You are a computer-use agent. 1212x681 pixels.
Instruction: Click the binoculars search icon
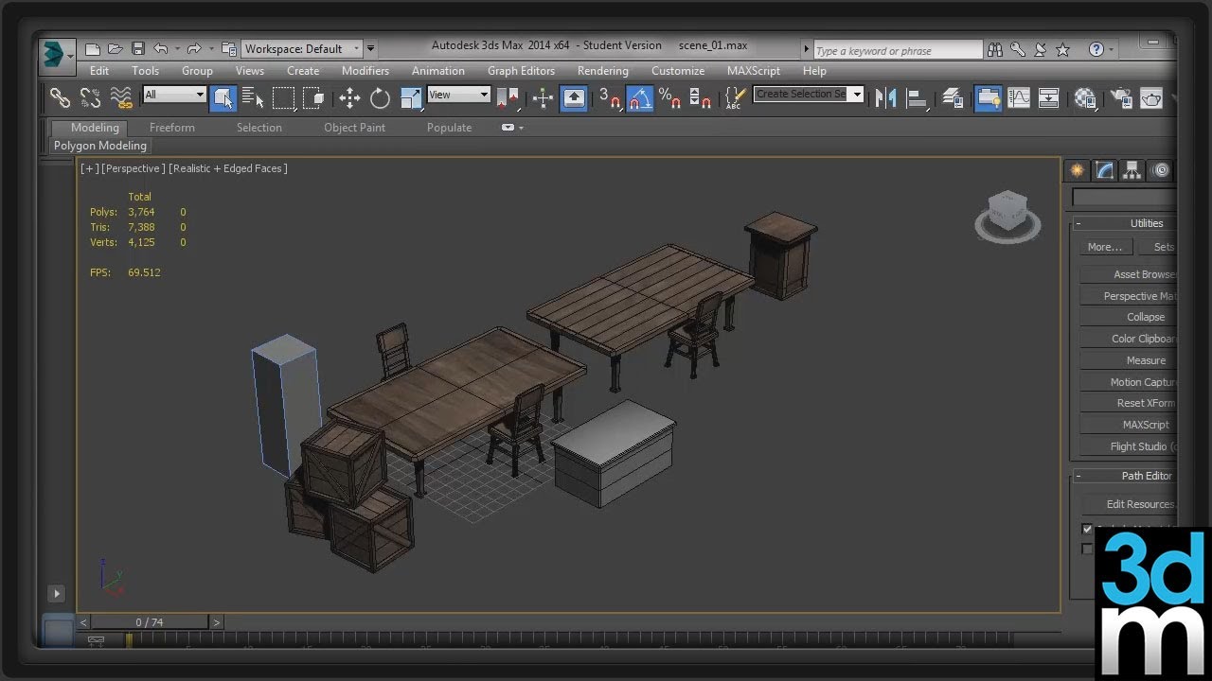click(x=995, y=50)
